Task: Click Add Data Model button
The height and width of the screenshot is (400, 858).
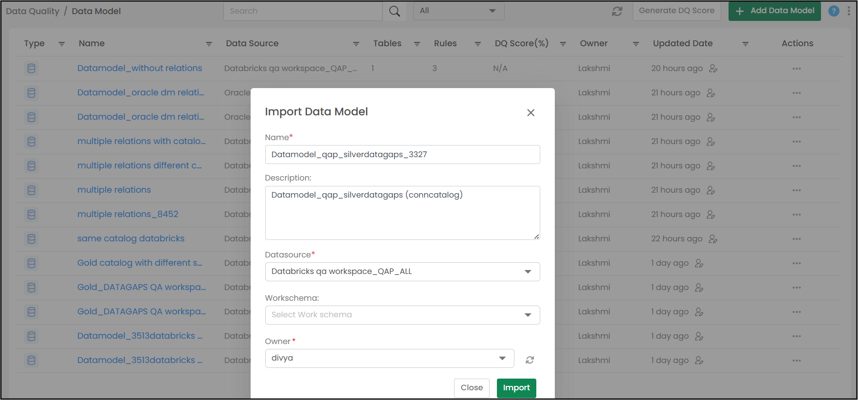Action: point(774,11)
